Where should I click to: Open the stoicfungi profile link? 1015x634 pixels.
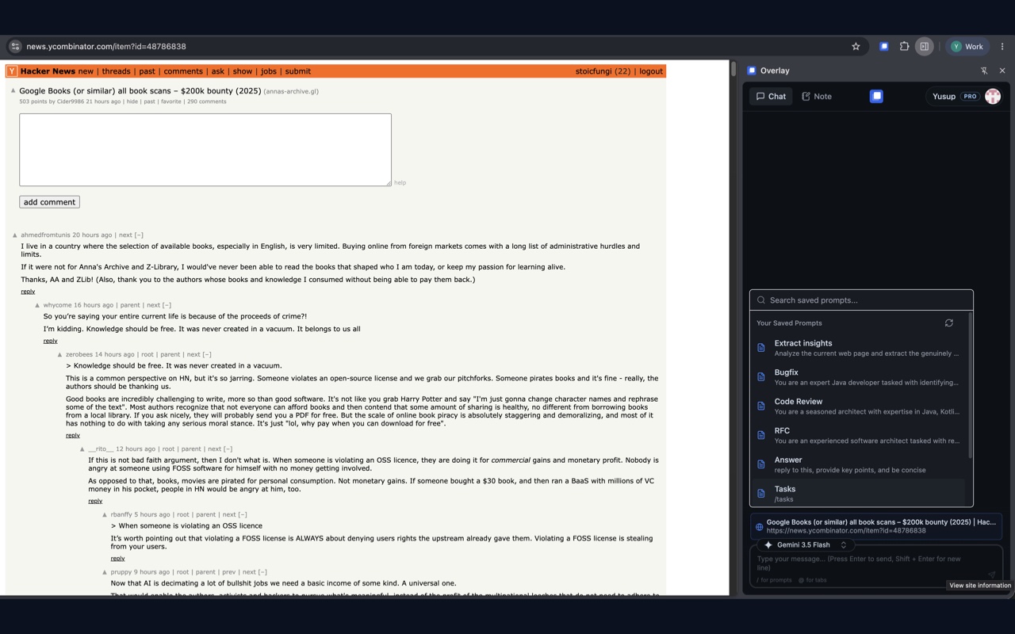tap(593, 71)
